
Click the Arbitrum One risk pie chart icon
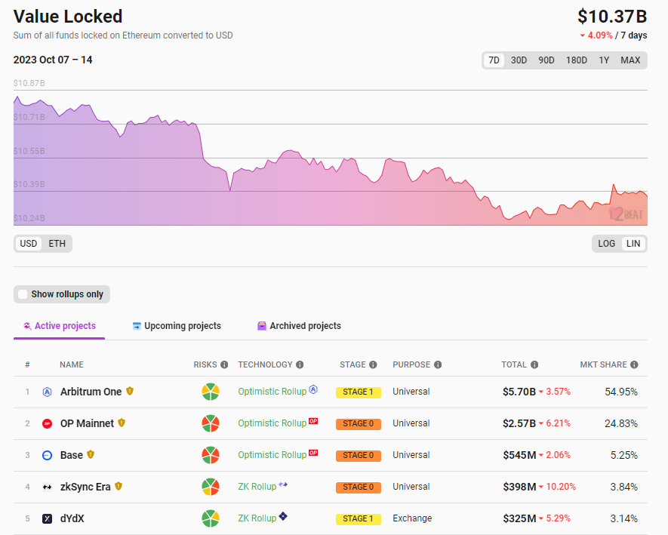pos(211,392)
